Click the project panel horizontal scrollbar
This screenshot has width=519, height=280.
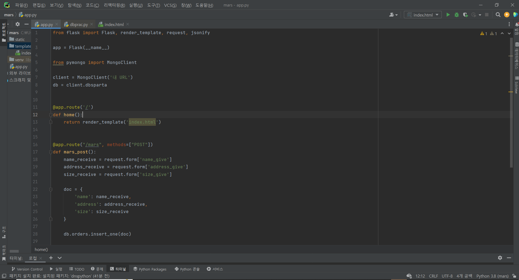pyautogui.click(x=14, y=251)
